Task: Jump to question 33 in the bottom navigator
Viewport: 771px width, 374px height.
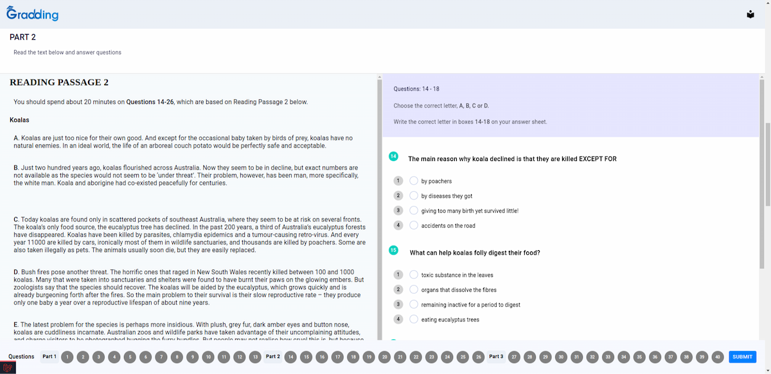Action: [x=608, y=357]
